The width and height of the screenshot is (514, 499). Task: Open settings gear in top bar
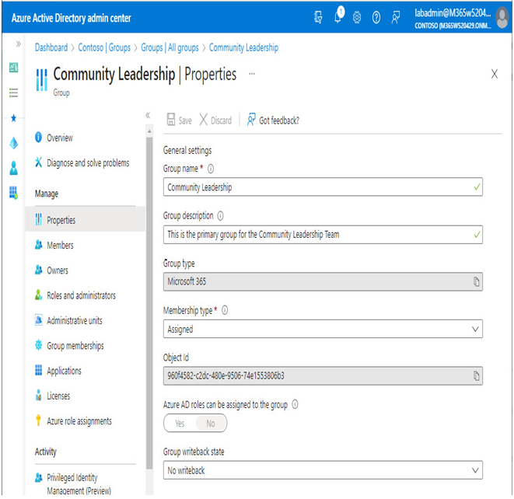click(357, 17)
